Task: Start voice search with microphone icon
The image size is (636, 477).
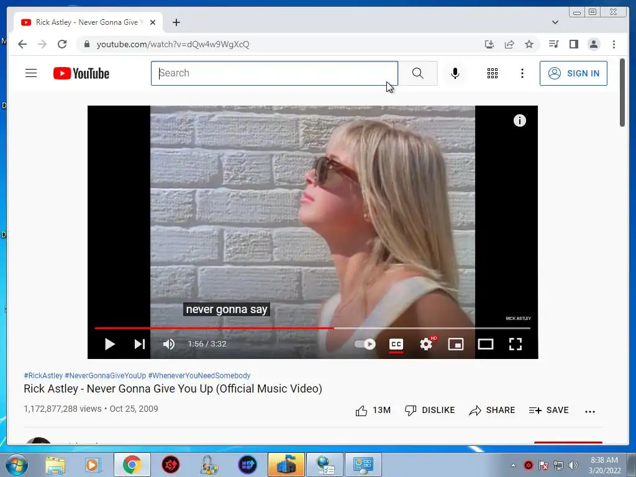Action: 455,73
